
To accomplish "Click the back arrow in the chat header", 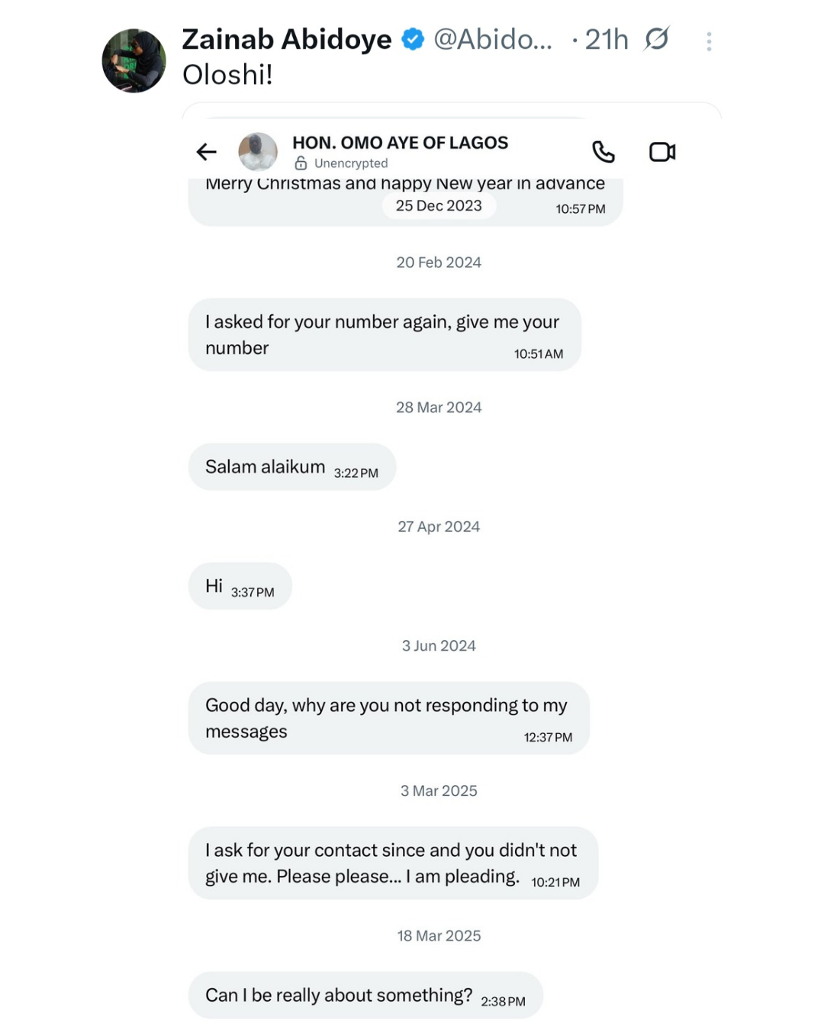I will 206,152.
